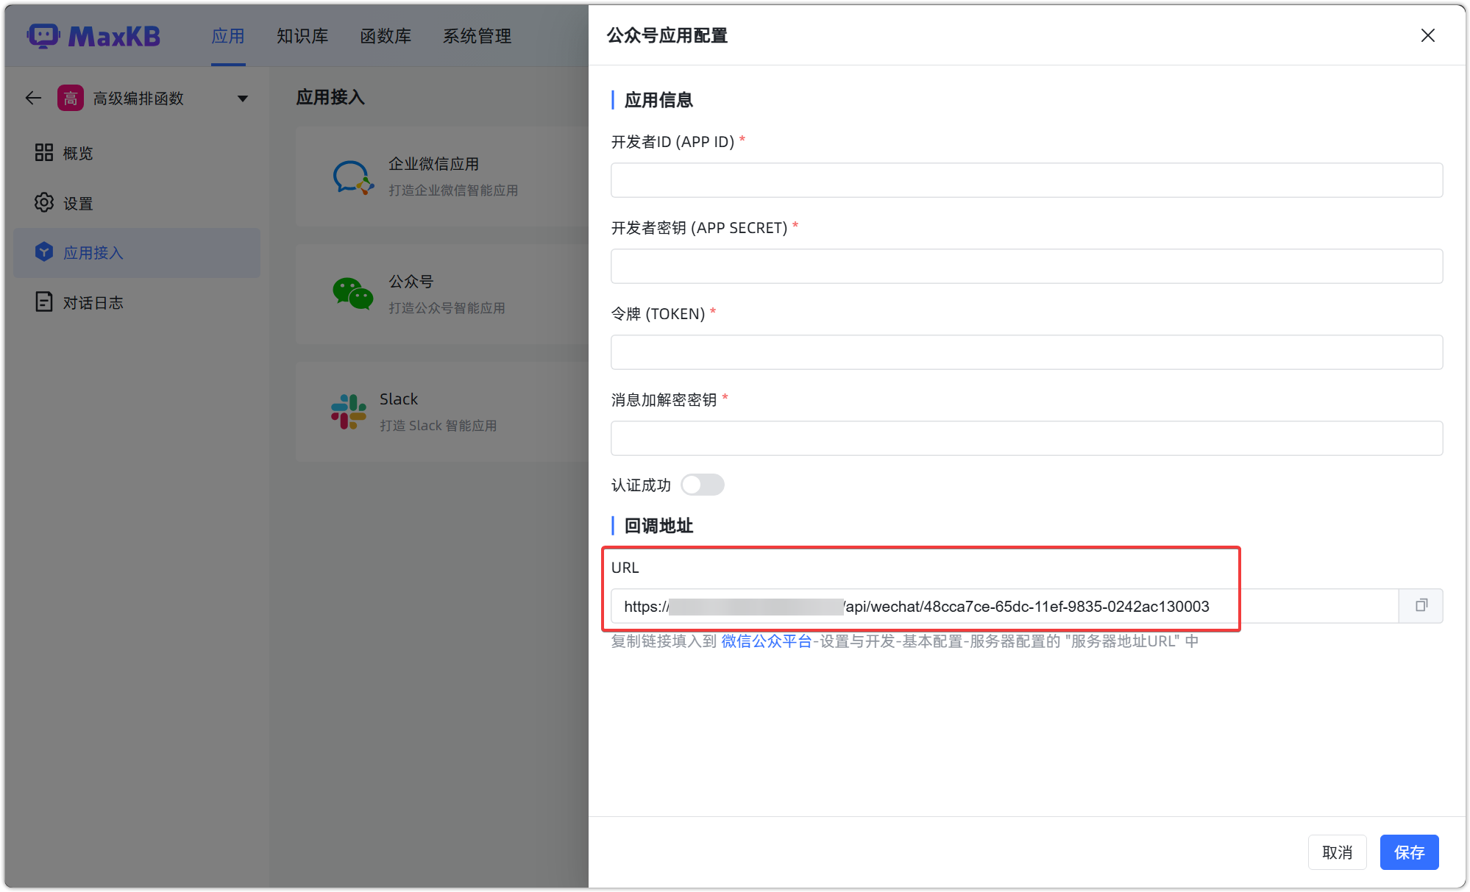
Task: Switch to the 知识库 tab
Action: (302, 36)
